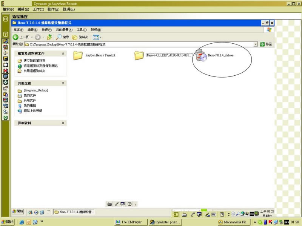Click the remote taskbar Nero-V.7.0.1.4 window button
The width and height of the screenshot is (302, 226).
point(74,212)
